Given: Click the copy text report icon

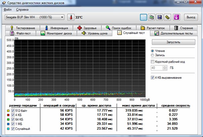Looking at the screenshot, I should click(x=144, y=17).
